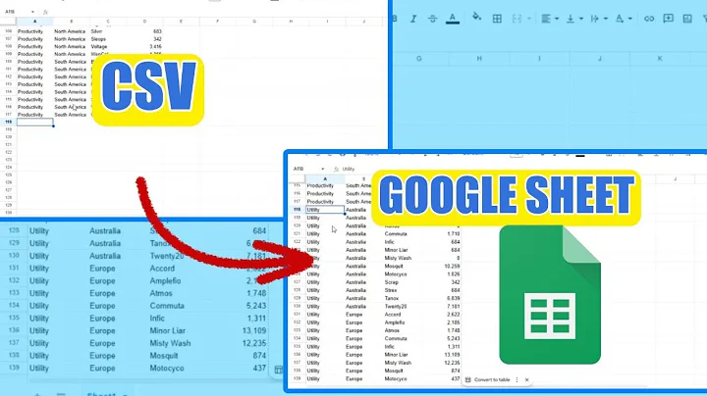Click table icon at bottom-left panel's right edge

tap(278, 370)
